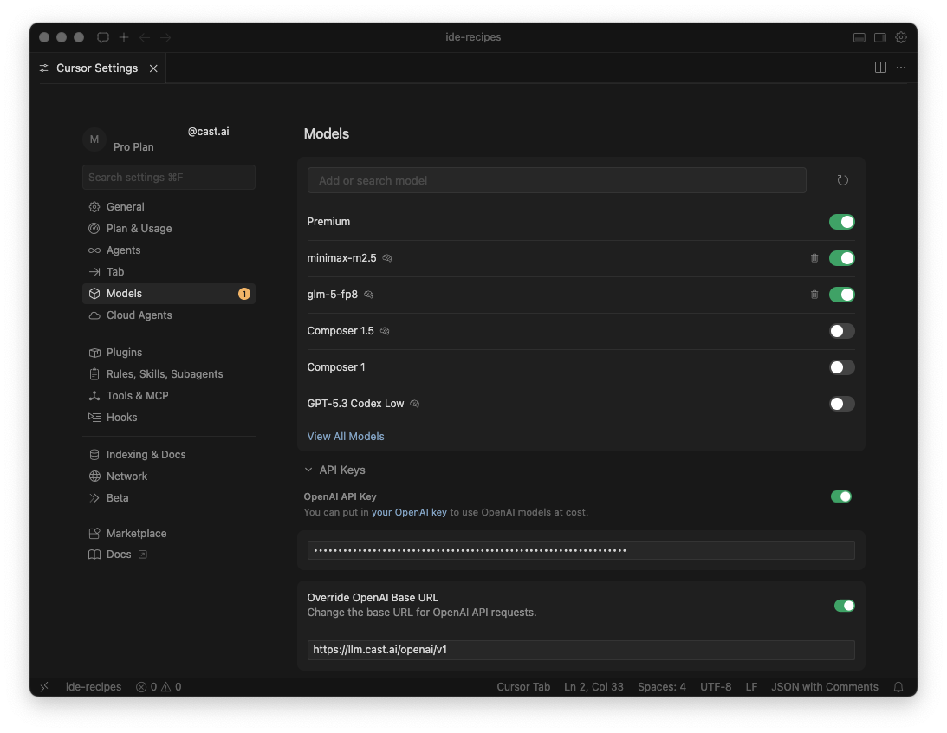Viewport: 947px width, 733px height.
Task: Open the settings gear in title bar
Action: tap(901, 37)
